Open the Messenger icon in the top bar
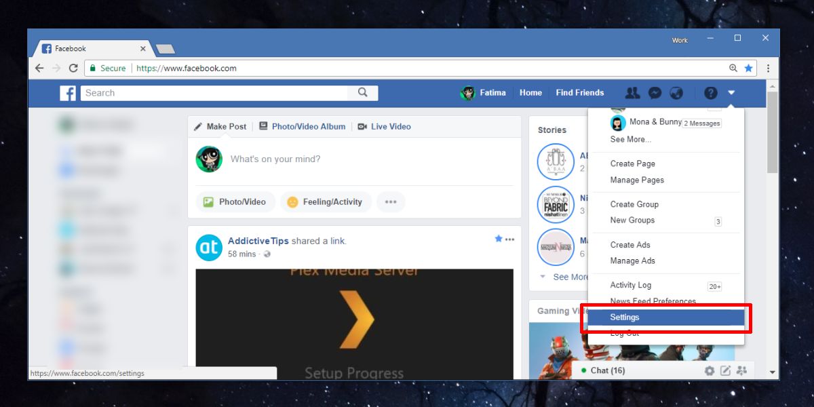 (655, 93)
